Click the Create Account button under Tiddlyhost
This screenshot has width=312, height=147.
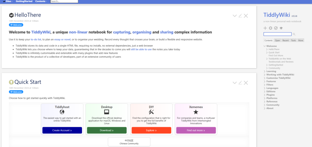[62, 130]
